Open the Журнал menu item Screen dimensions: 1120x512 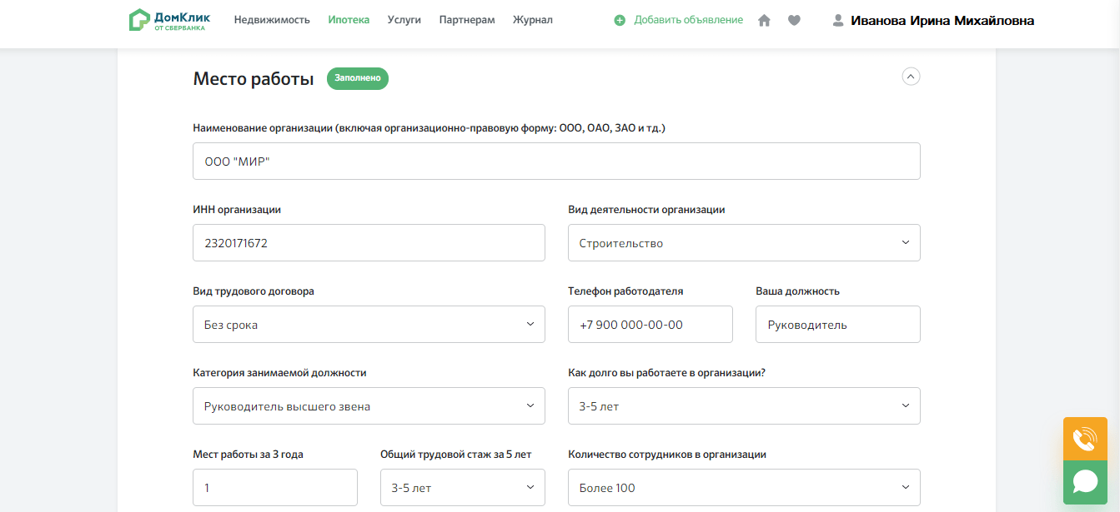(x=533, y=20)
